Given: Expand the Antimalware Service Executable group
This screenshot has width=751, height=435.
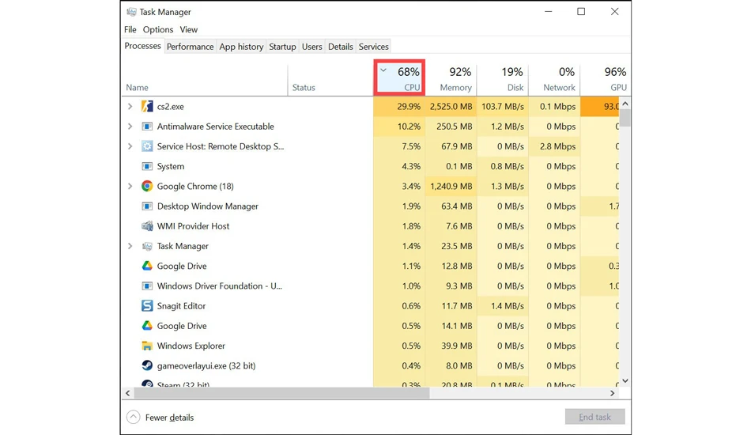Looking at the screenshot, I should tap(130, 127).
